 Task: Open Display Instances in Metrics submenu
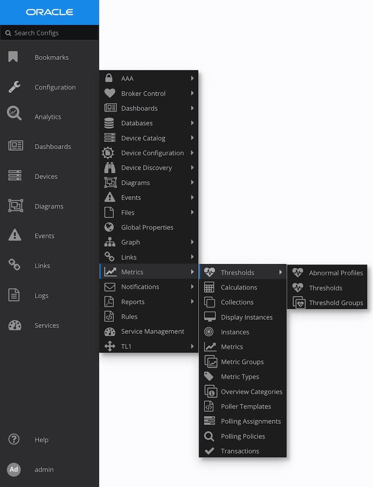pyautogui.click(x=242, y=317)
